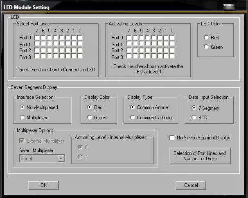248x198 pixels.
Task: Close dialog using title bar button
Action: click(229, 7)
